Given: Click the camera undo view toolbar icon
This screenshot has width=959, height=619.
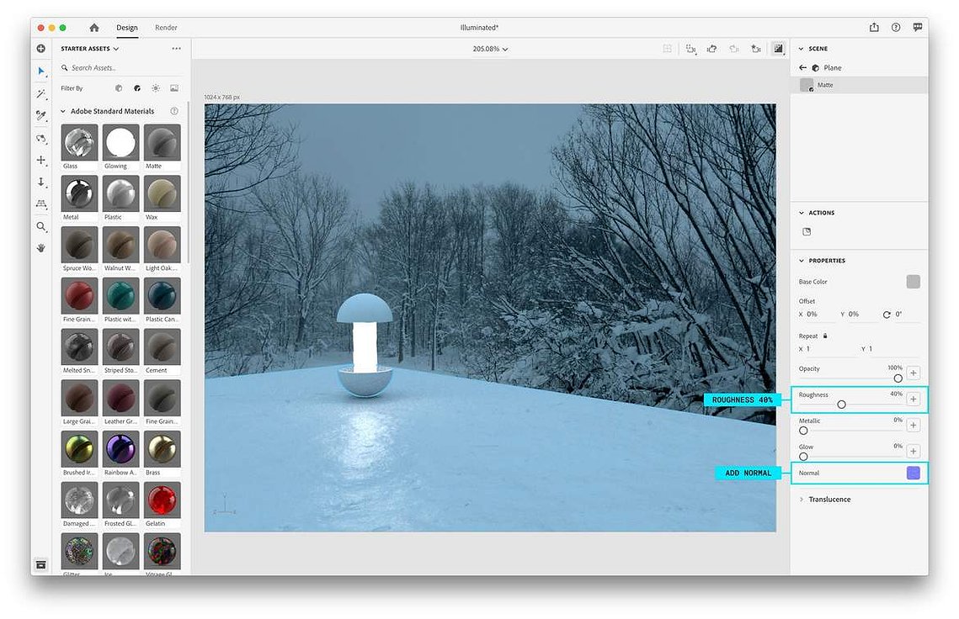Looking at the screenshot, I should click(x=712, y=49).
